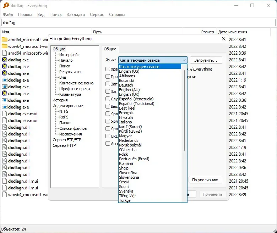Click the dxdIag search field

[138, 23]
